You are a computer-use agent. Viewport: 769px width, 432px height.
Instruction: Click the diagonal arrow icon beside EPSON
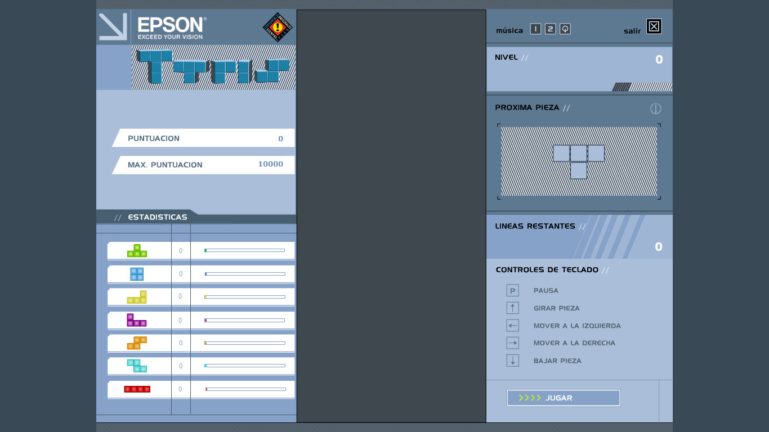click(x=113, y=26)
